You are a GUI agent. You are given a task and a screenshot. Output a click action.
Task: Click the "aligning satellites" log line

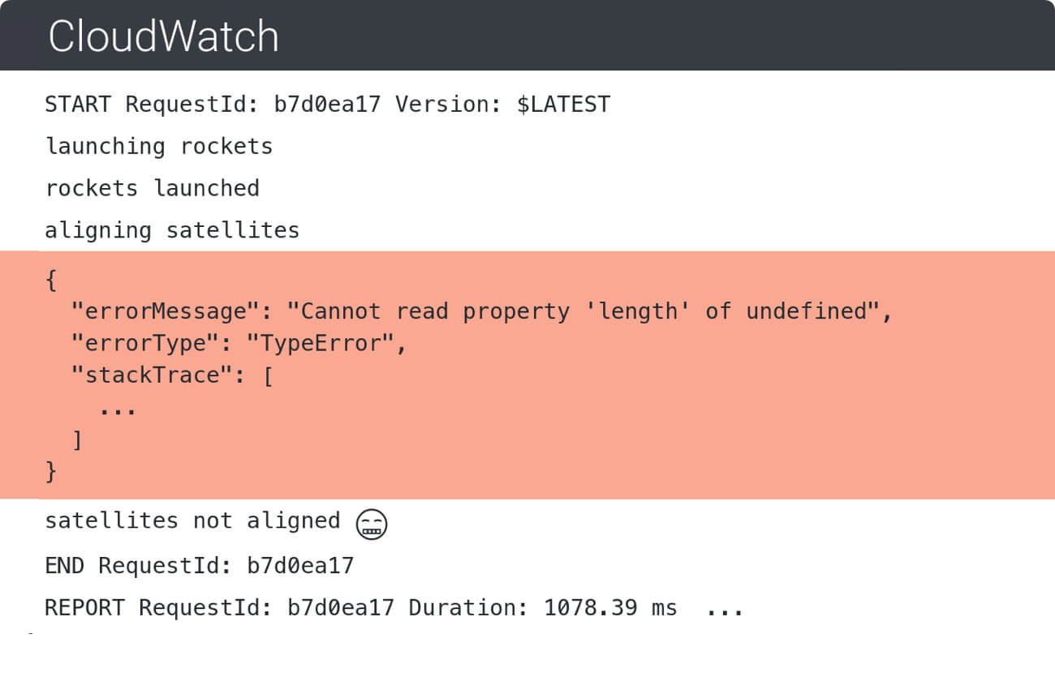[172, 230]
